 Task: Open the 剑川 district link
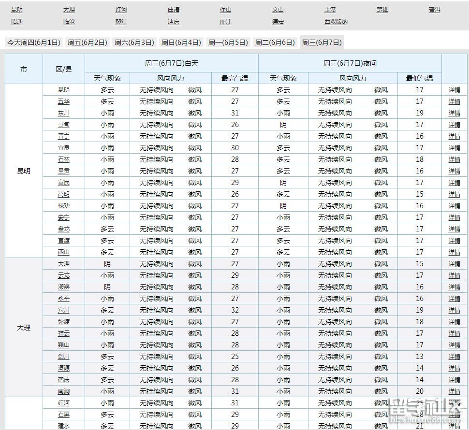pyautogui.click(x=63, y=357)
